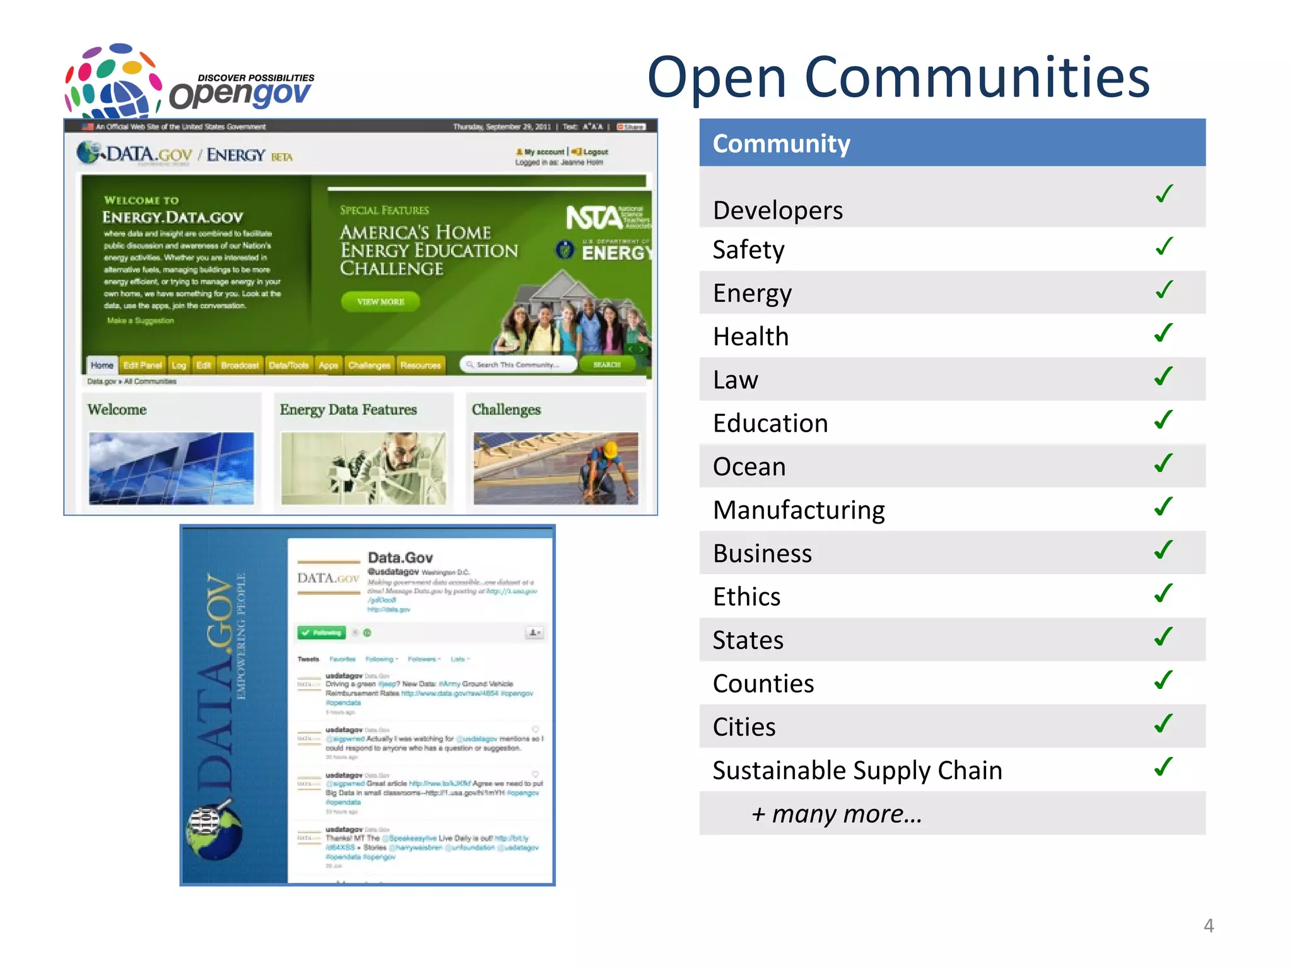Click the Energy row checkmark
The image size is (1292, 969).
point(1164,290)
